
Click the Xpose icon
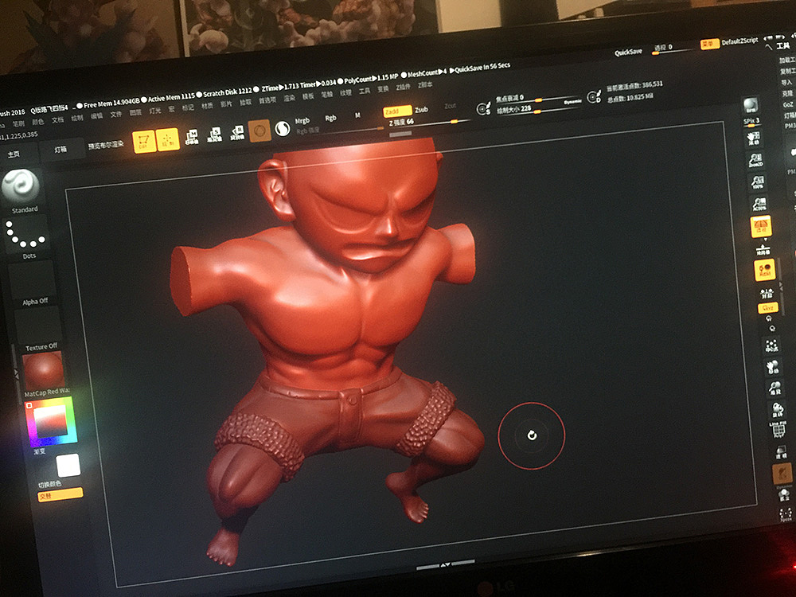pyautogui.click(x=786, y=515)
